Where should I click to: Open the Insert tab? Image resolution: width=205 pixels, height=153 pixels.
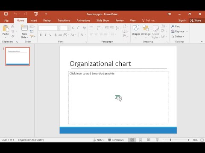(34, 20)
